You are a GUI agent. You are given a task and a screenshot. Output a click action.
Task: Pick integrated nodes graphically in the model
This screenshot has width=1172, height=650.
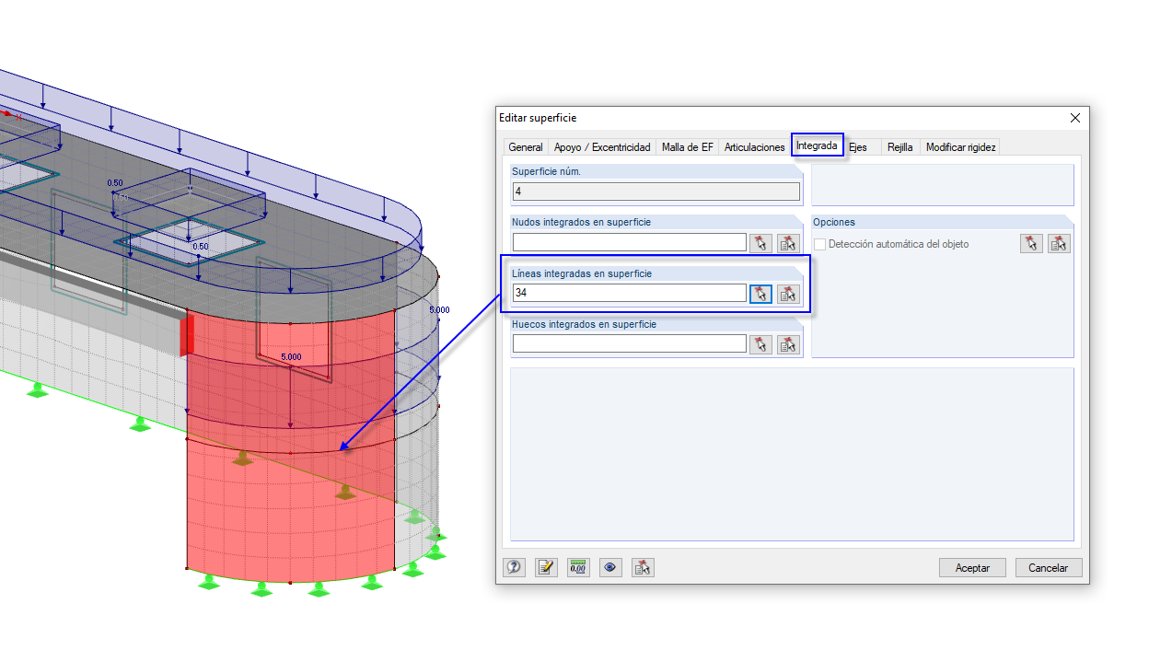[x=760, y=243]
